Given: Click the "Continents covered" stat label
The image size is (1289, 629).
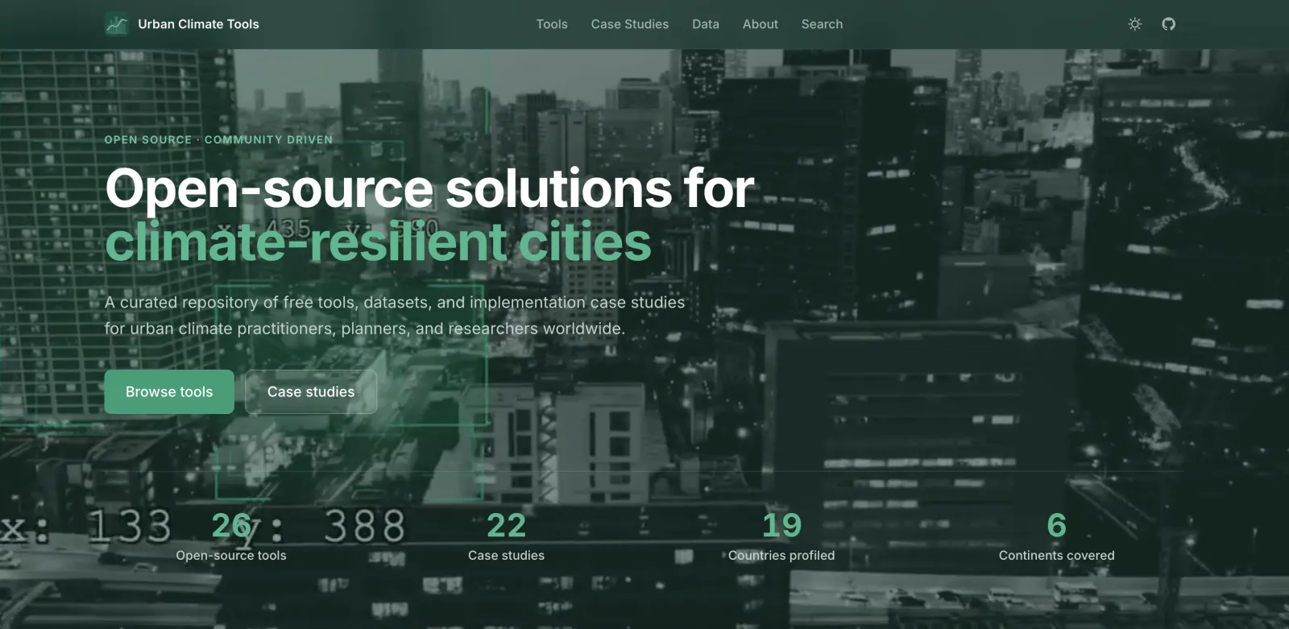Looking at the screenshot, I should (x=1057, y=556).
